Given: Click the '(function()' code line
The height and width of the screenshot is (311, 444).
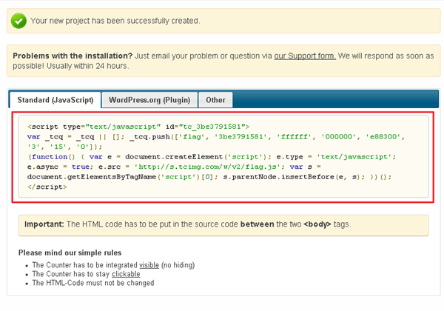Looking at the screenshot, I should tap(212, 157).
